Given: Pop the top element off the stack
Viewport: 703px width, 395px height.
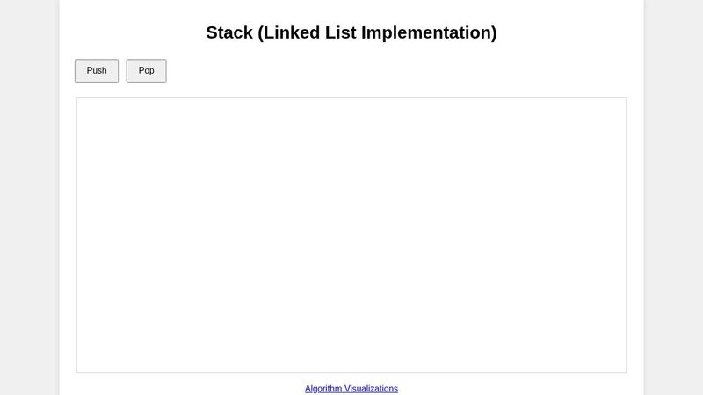Looking at the screenshot, I should click(x=146, y=71).
